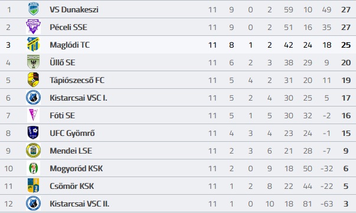Click the Kistarcsai VSC II. round logo

point(34,203)
